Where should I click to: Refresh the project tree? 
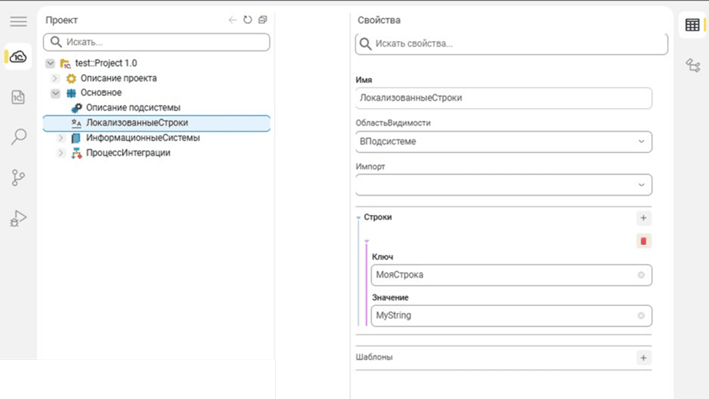tap(247, 20)
